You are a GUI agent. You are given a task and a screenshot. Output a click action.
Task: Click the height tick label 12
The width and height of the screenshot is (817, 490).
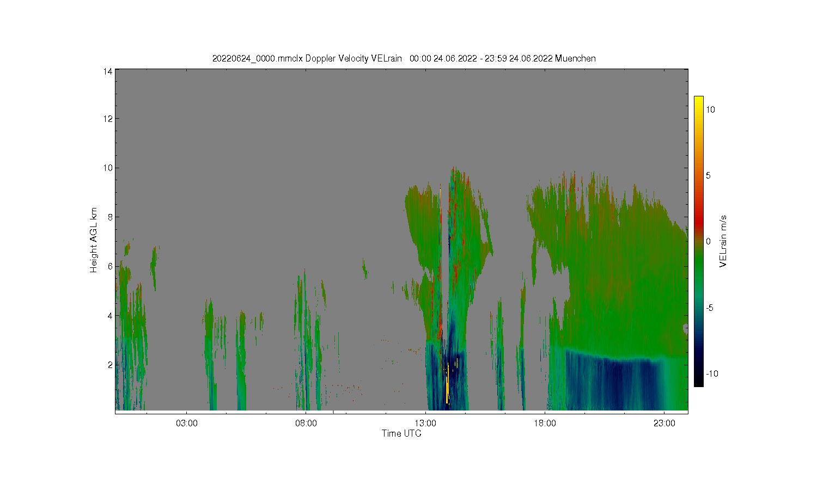coord(108,119)
